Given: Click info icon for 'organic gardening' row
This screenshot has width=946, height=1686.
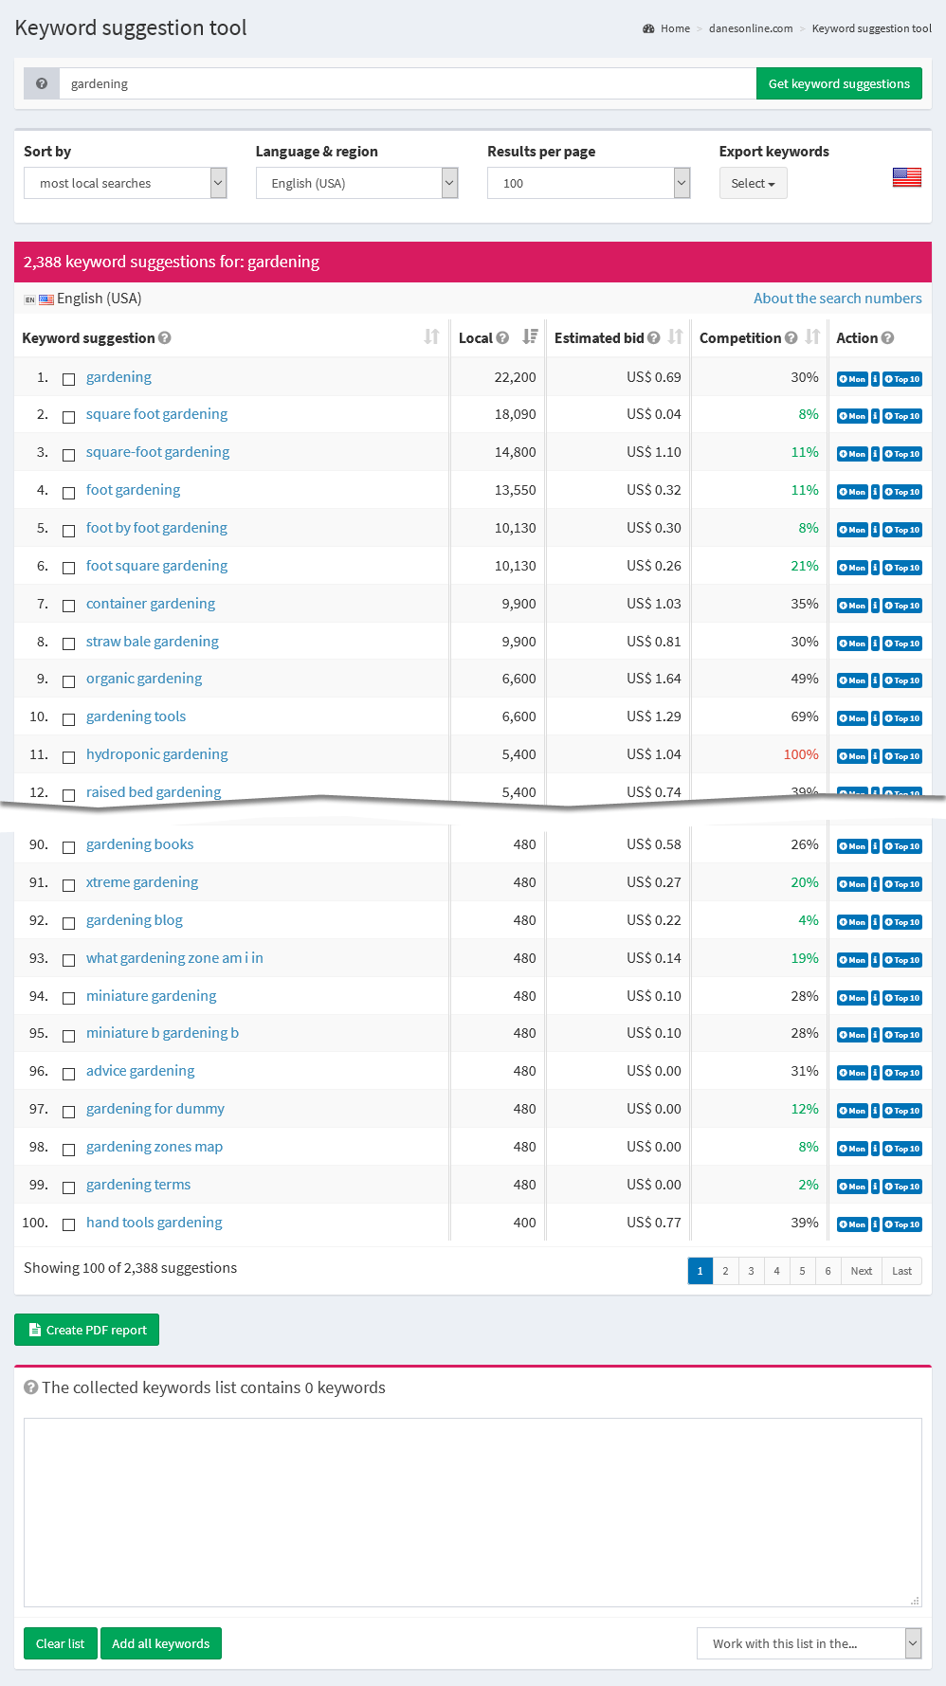Looking at the screenshot, I should pyautogui.click(x=875, y=680).
